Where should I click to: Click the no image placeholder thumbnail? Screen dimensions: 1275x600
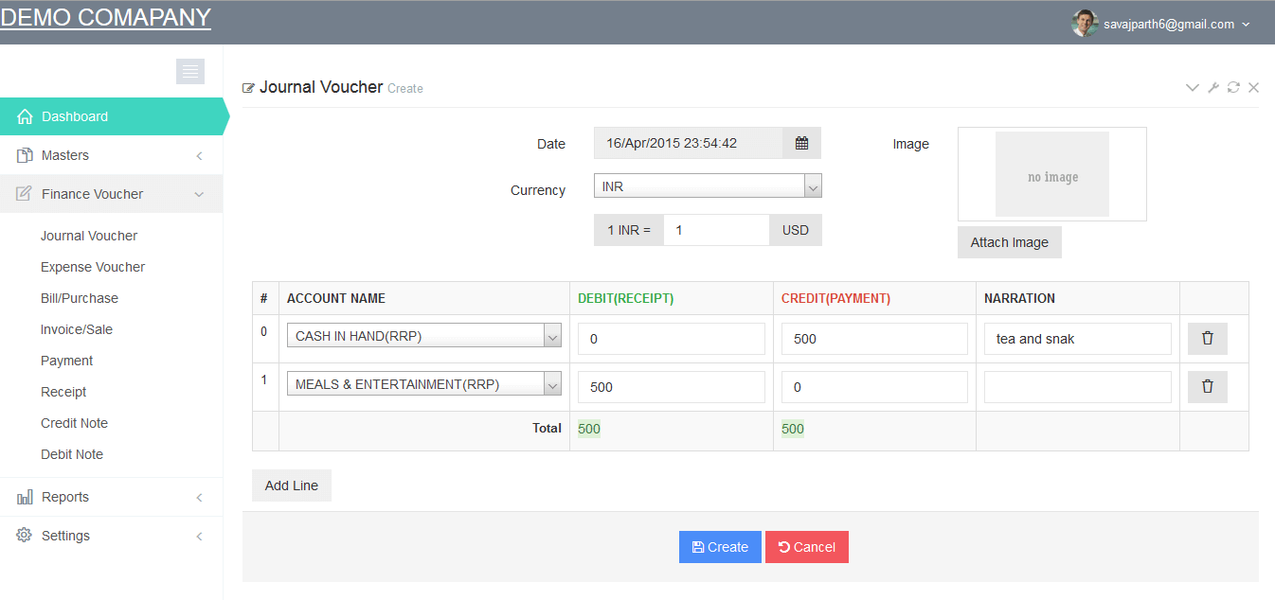pos(1052,174)
